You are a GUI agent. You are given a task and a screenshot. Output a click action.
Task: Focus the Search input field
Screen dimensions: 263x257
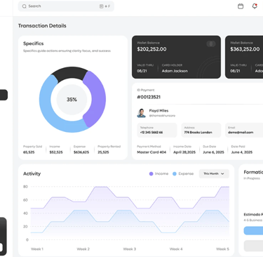(x=66, y=6)
